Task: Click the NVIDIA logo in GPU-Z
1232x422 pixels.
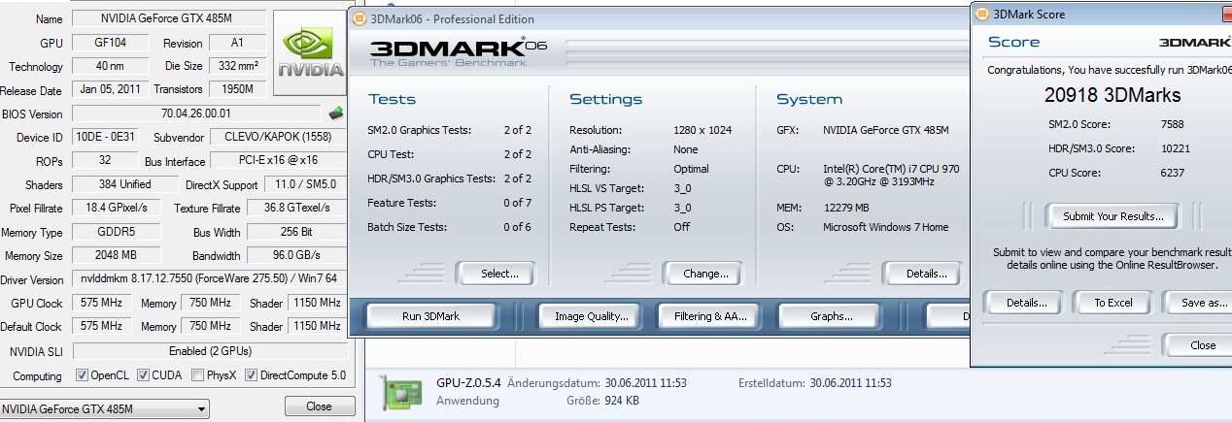Action: click(x=310, y=53)
